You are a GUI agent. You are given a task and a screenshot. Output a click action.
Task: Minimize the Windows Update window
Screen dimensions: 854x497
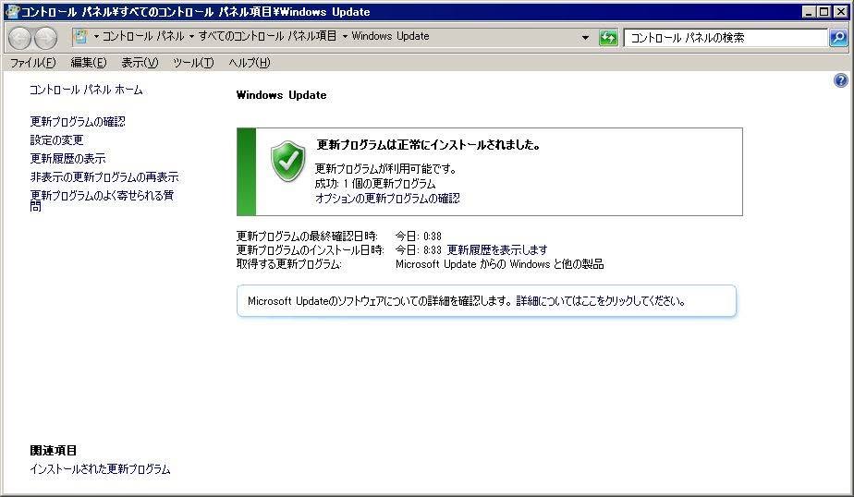point(809,11)
